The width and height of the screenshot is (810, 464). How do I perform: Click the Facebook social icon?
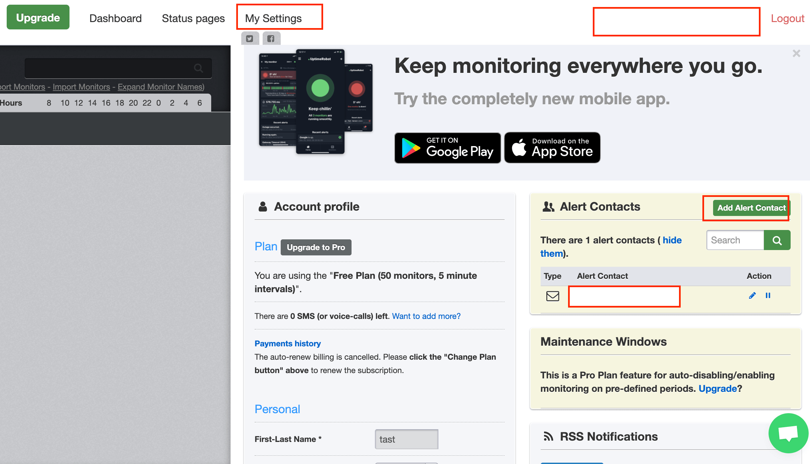pyautogui.click(x=271, y=38)
